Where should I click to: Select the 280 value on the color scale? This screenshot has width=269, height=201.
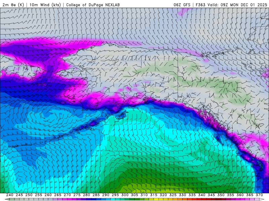point(86,195)
